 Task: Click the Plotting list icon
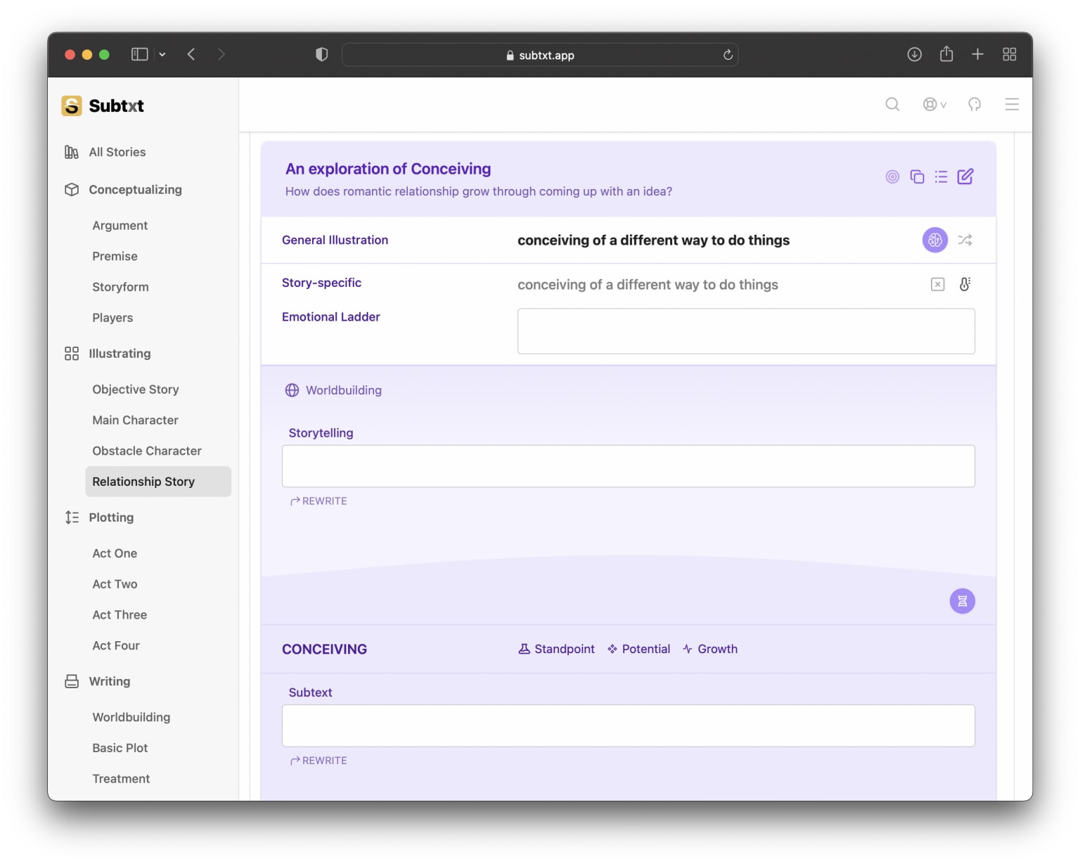72,517
